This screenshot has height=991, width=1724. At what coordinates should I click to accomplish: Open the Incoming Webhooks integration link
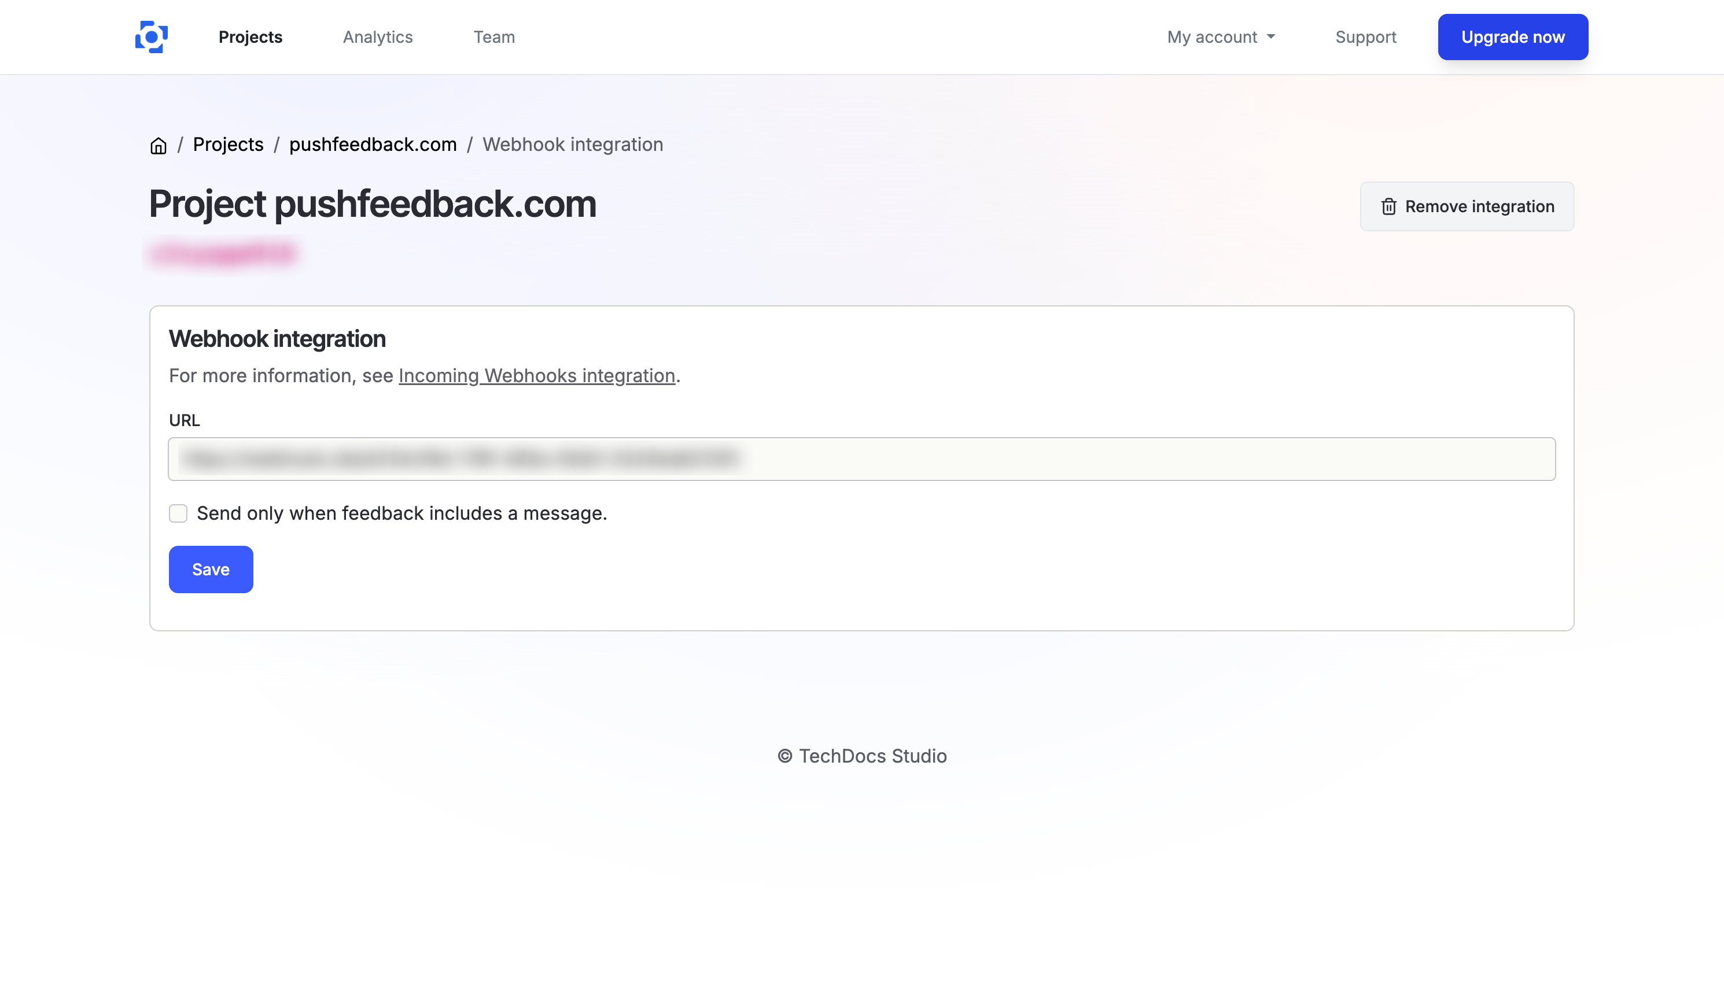pyautogui.click(x=536, y=376)
